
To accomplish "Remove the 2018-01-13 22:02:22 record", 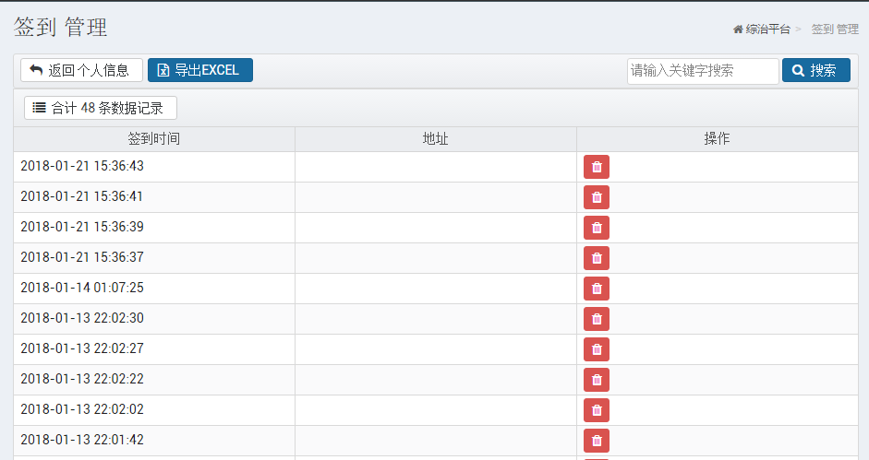I will pyautogui.click(x=597, y=381).
